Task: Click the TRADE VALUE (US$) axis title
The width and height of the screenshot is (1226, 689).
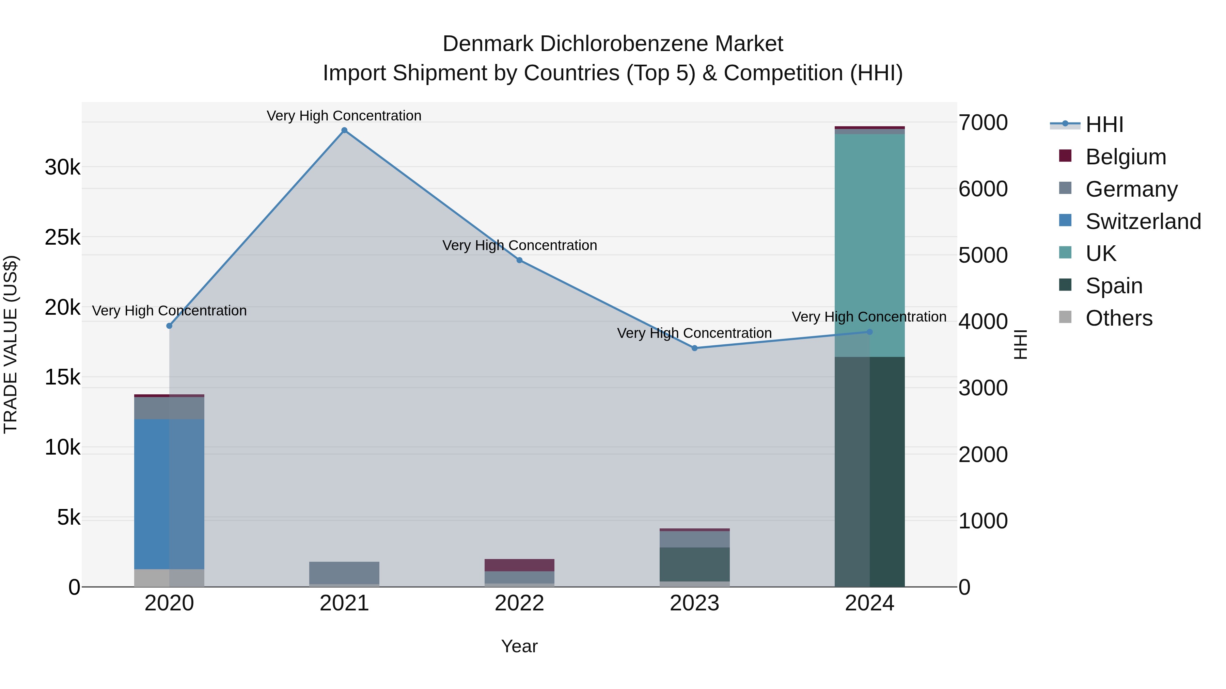Action: pyautogui.click(x=11, y=344)
